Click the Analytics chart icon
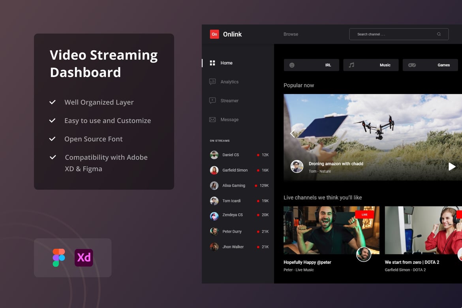Viewport: 462px width, 308px height. coord(212,82)
